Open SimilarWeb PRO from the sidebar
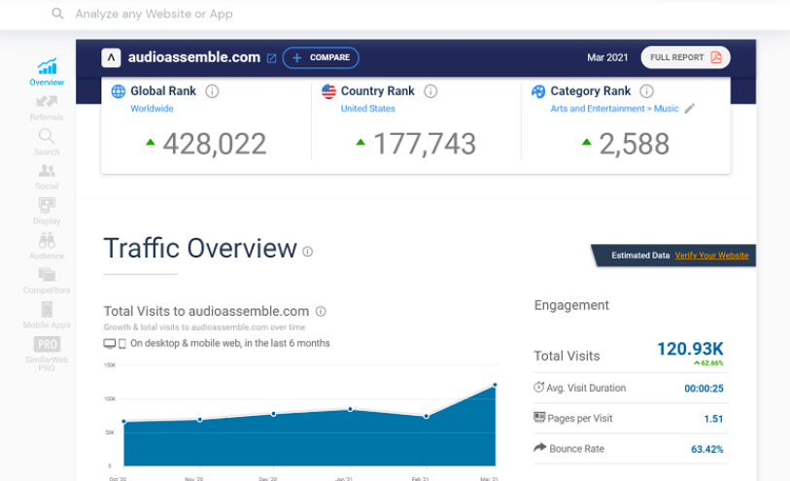The width and height of the screenshot is (790, 481). click(x=47, y=354)
